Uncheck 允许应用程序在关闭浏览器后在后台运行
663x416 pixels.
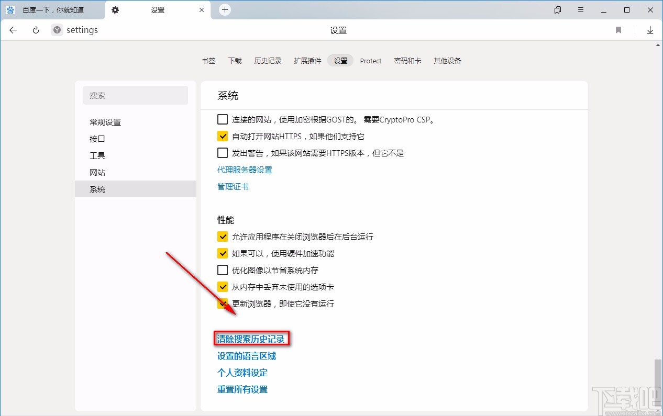point(223,237)
